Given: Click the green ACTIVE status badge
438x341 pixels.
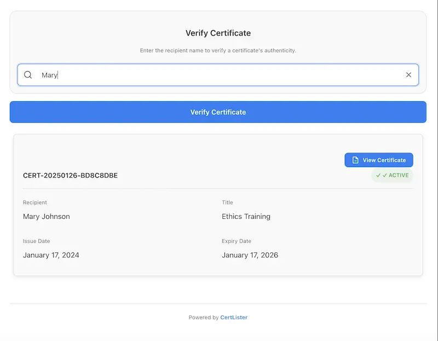Looking at the screenshot, I should [x=393, y=175].
